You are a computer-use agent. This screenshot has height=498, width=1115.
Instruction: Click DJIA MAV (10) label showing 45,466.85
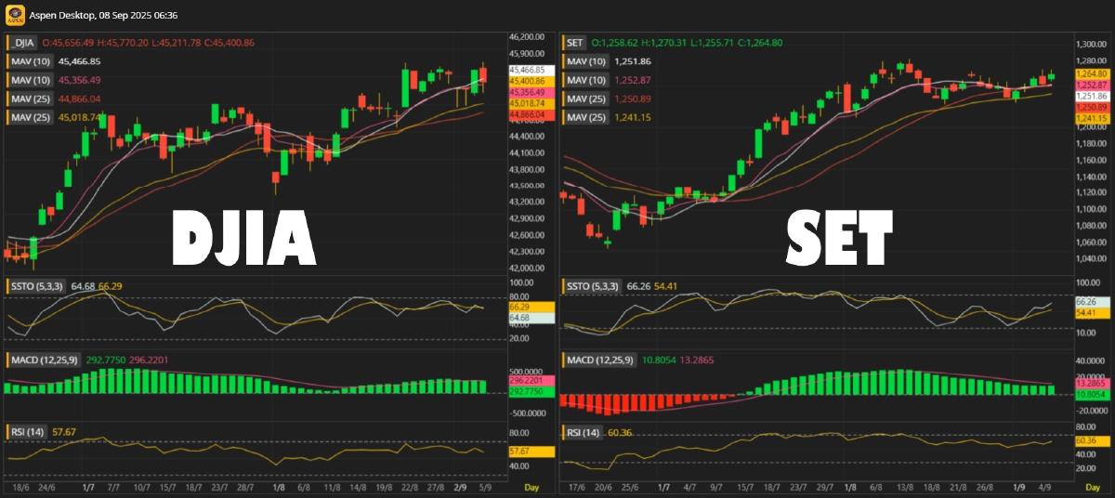point(31,61)
